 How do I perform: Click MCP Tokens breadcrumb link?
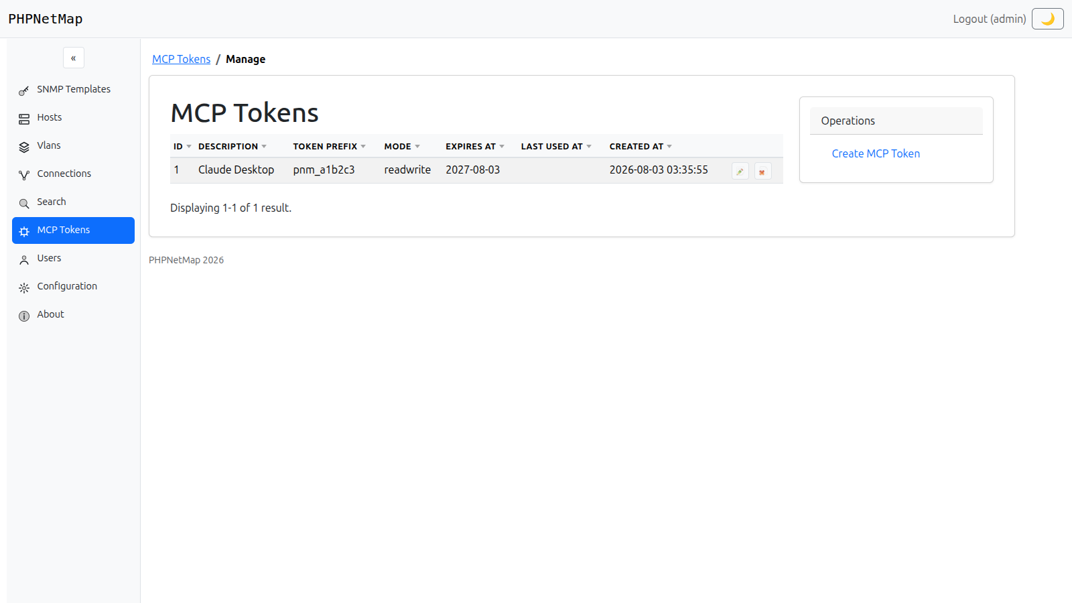click(181, 59)
